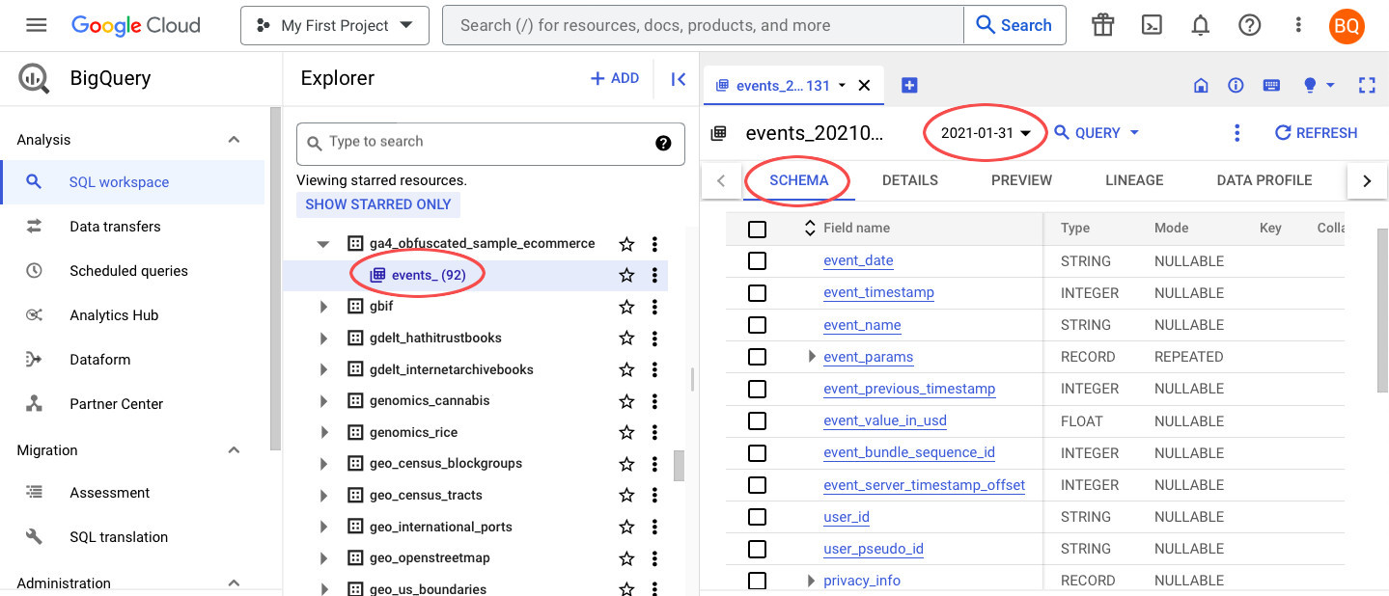
Task: Open the 2021-01-31 partition date dropdown
Action: (x=986, y=133)
